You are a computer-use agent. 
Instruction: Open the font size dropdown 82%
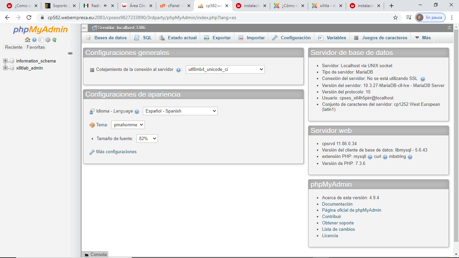pos(147,138)
